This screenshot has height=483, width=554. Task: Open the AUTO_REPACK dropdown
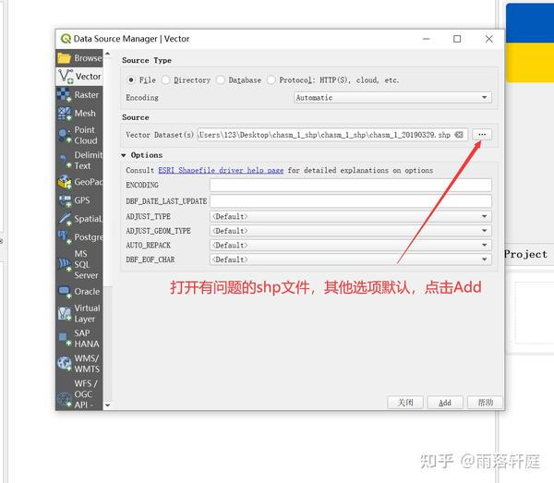(351, 246)
